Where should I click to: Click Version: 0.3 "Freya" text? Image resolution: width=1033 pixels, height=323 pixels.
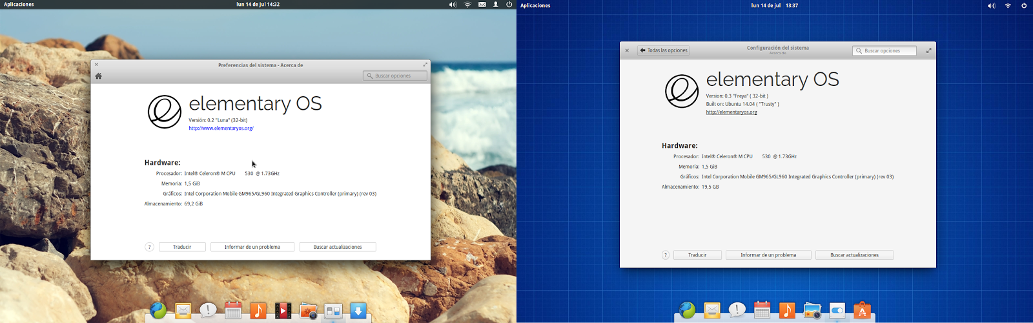(737, 96)
